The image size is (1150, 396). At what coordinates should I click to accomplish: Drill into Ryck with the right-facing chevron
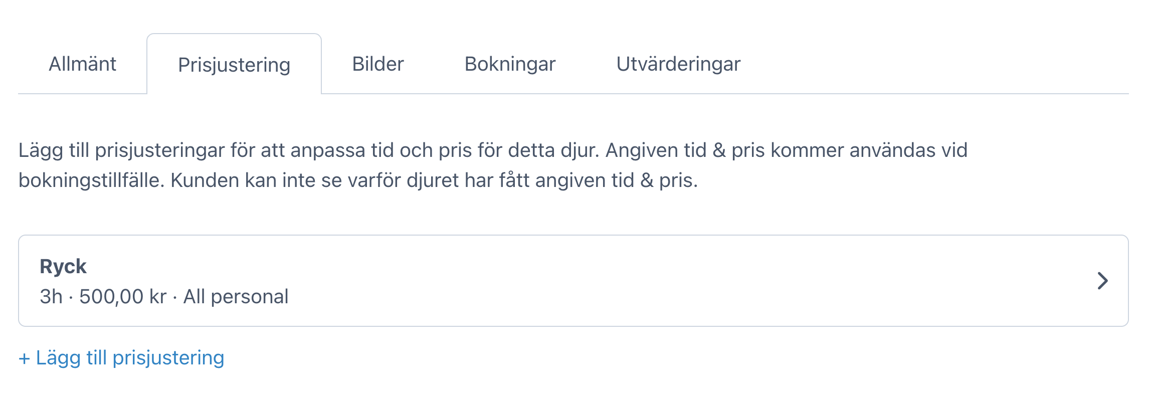(x=1102, y=282)
